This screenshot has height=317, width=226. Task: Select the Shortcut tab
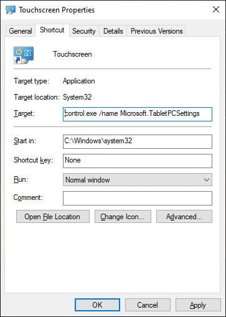tap(52, 30)
